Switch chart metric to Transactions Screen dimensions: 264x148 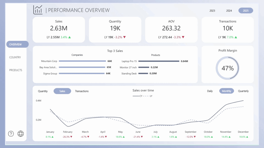pos(82,91)
